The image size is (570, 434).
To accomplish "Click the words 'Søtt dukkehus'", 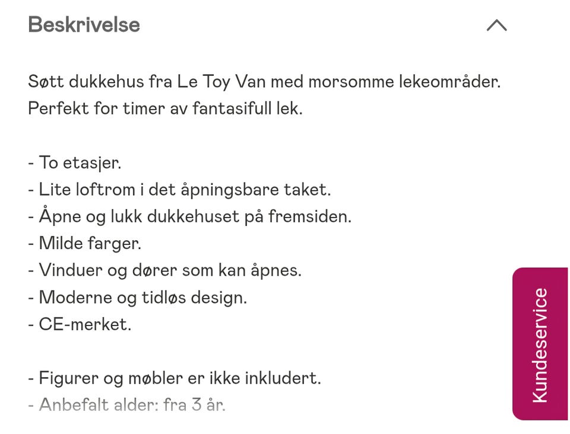I will point(86,82).
